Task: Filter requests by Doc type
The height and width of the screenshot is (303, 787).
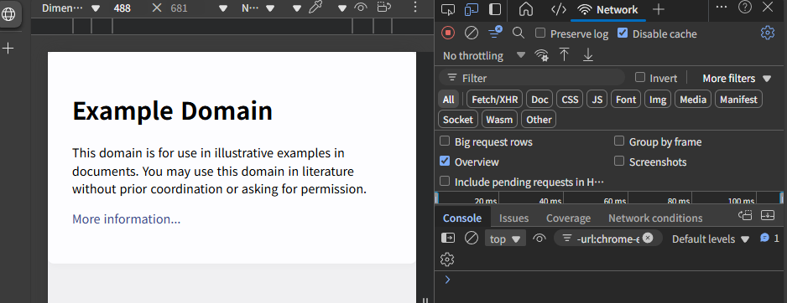Action: click(x=539, y=99)
